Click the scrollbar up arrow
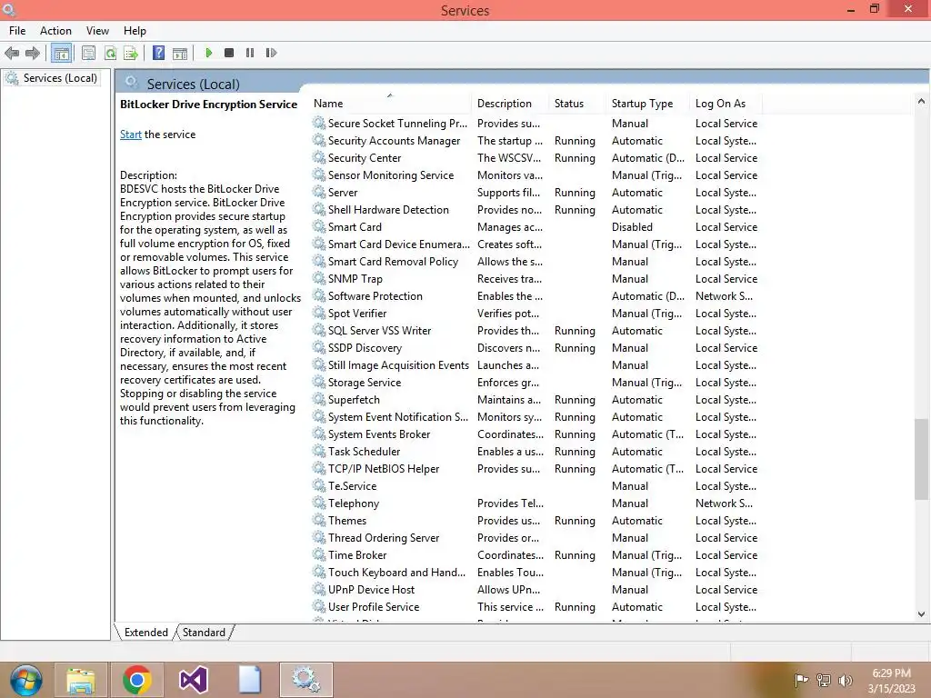 click(x=921, y=101)
